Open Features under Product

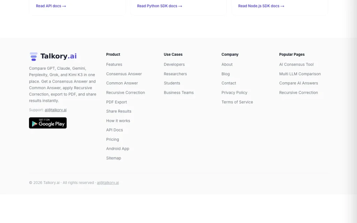coord(114,64)
